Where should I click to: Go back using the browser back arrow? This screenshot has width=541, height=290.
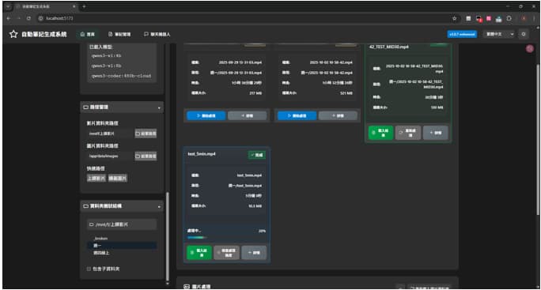point(9,18)
